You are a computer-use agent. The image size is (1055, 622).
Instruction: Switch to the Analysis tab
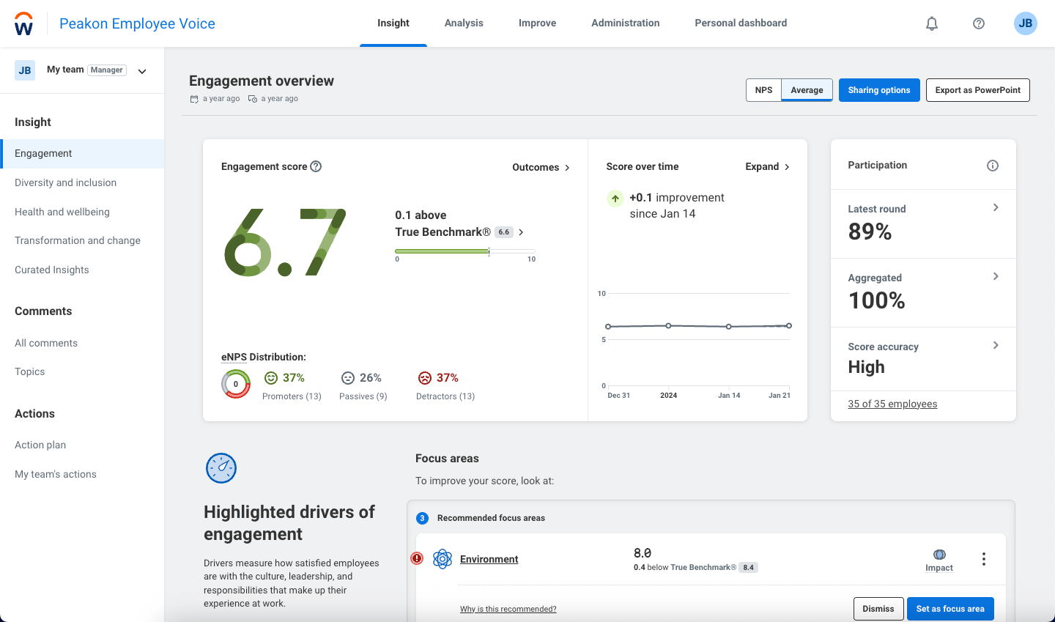(463, 23)
